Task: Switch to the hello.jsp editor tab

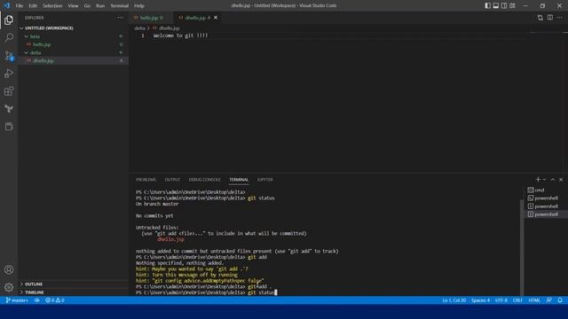Action: tap(152, 18)
